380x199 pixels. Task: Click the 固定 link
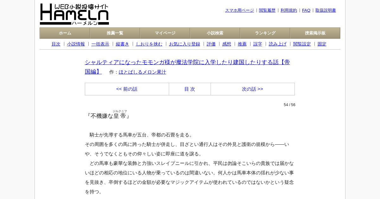322,44
